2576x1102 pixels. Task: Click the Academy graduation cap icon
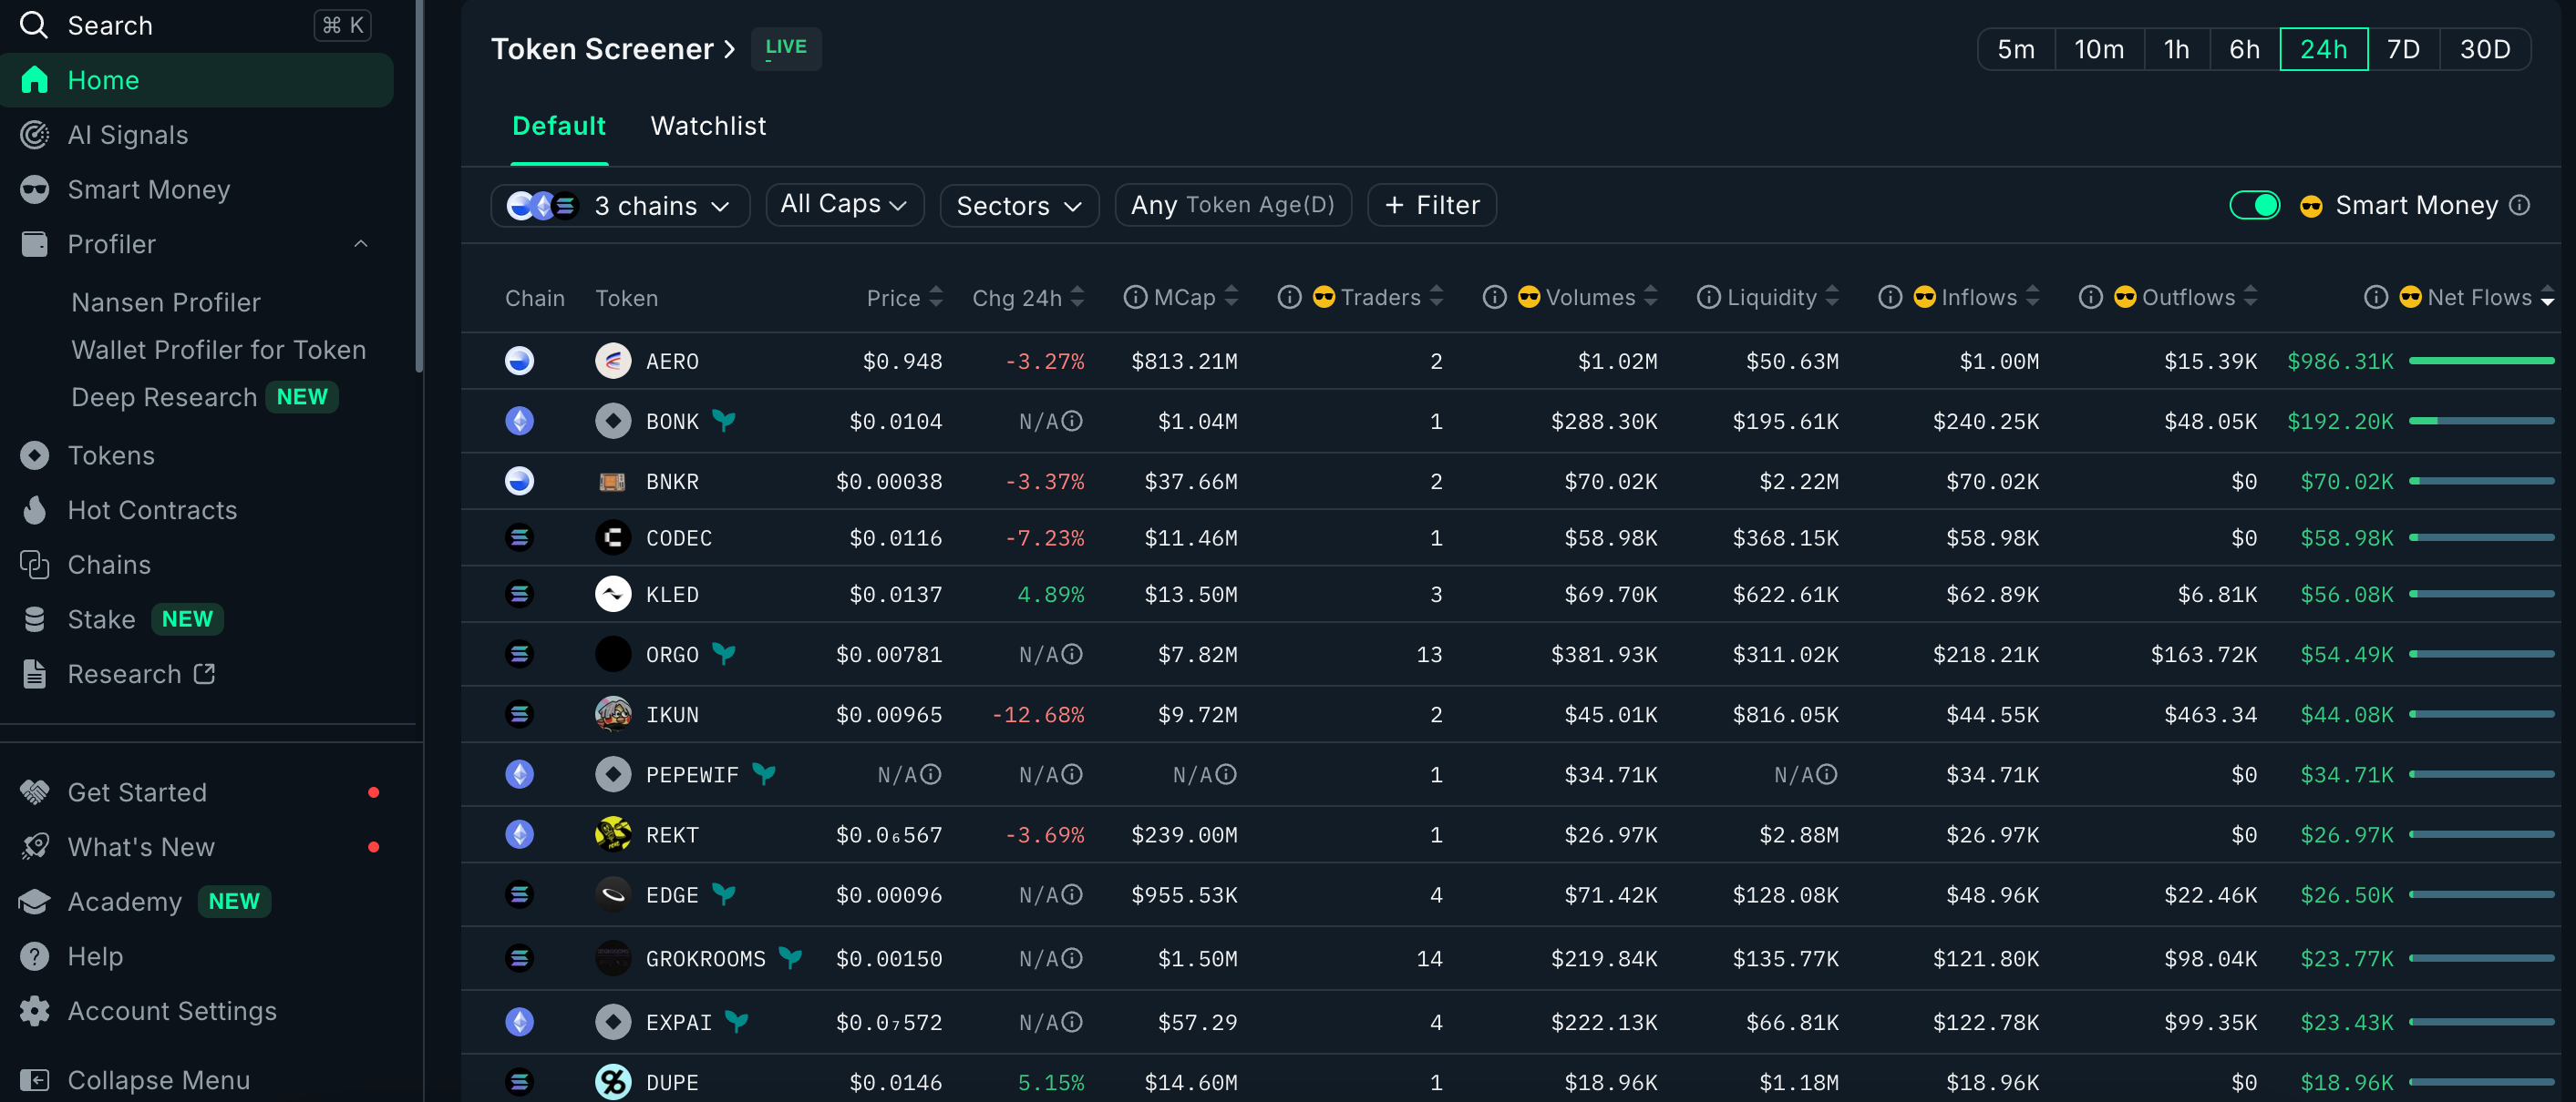(35, 902)
